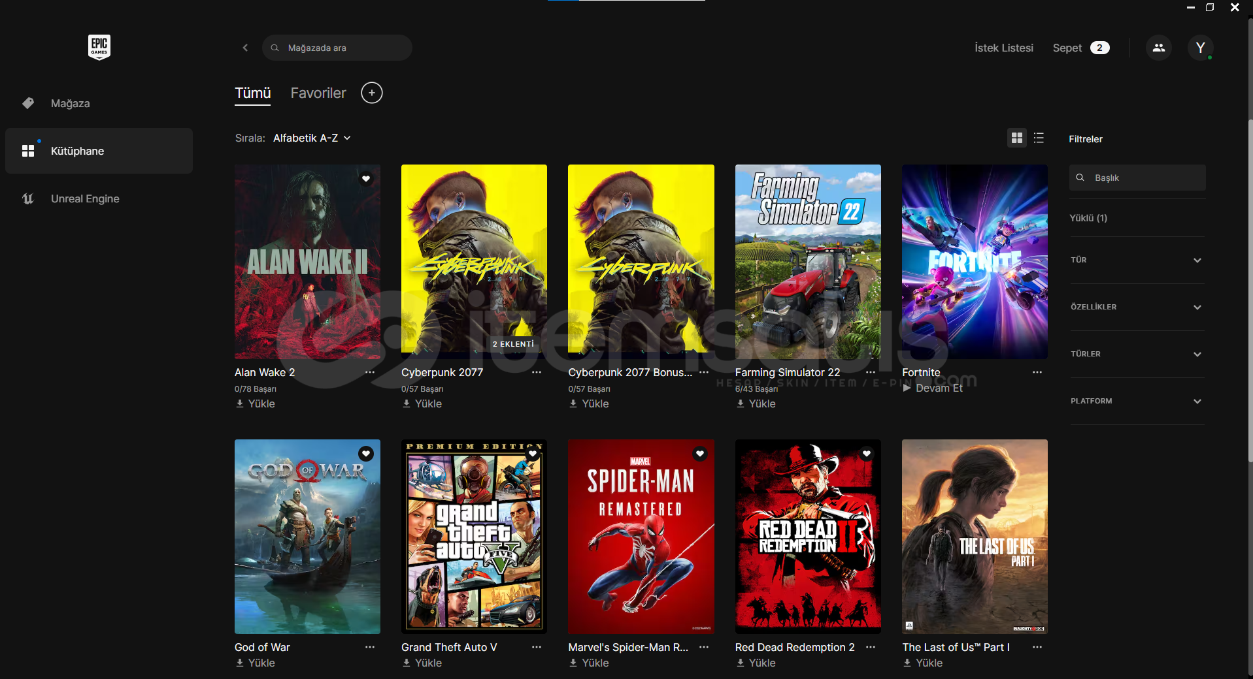
Task: Open İstek Listesi wishlist
Action: pyautogui.click(x=1004, y=48)
